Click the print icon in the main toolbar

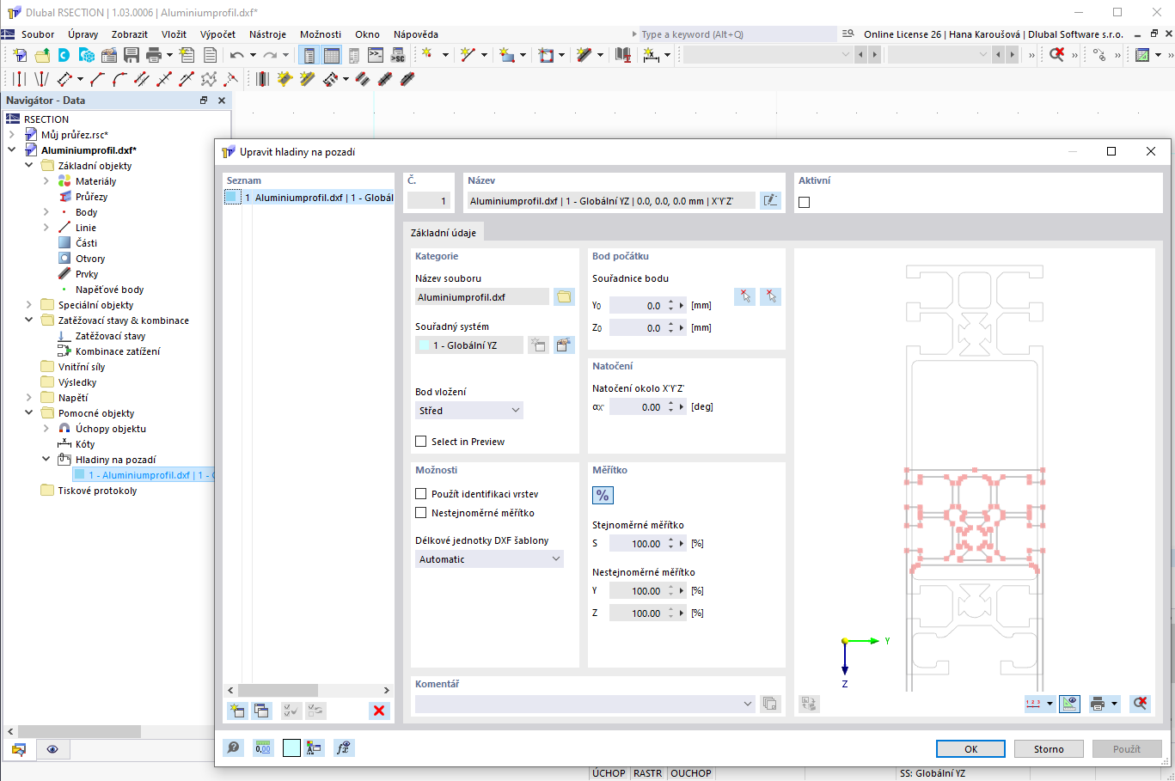pos(154,55)
